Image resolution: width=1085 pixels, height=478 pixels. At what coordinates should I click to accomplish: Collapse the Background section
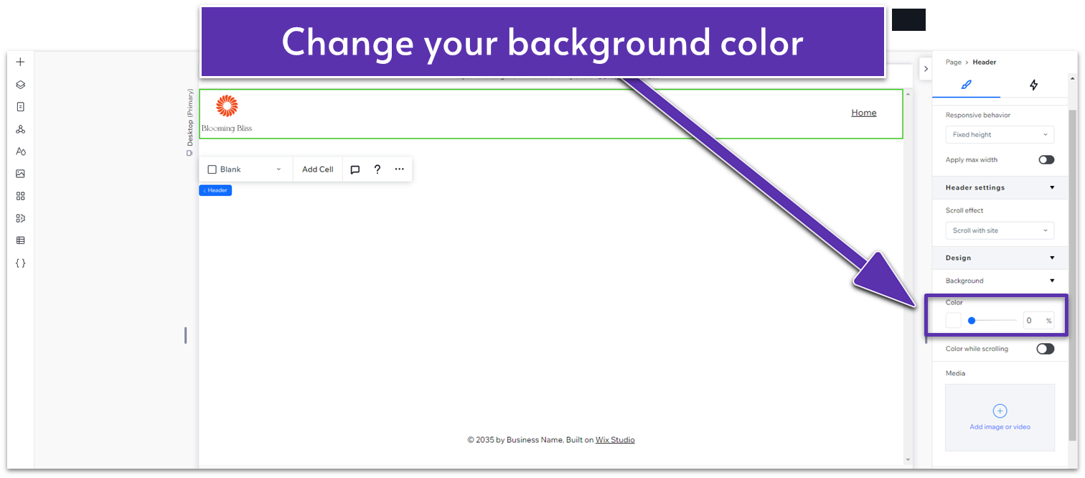pos(1052,281)
